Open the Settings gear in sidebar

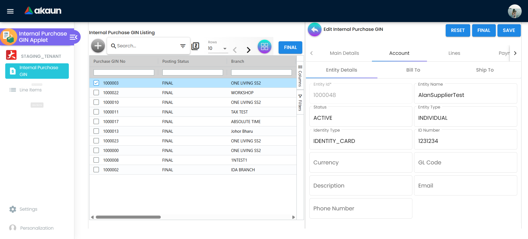click(13, 209)
